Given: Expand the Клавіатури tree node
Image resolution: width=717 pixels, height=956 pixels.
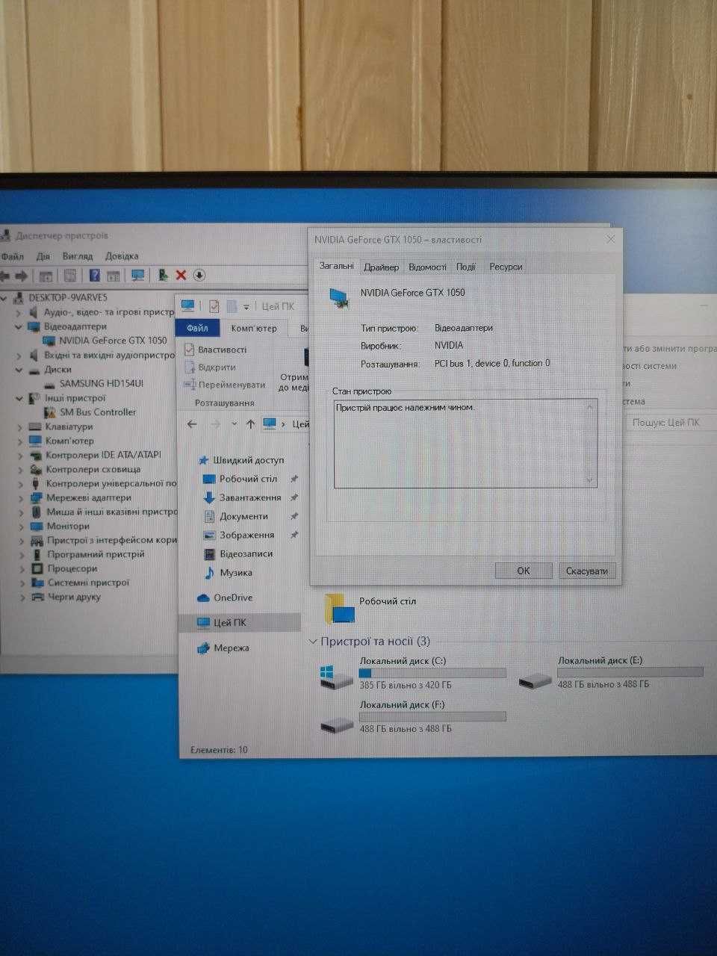Looking at the screenshot, I should click(x=20, y=427).
